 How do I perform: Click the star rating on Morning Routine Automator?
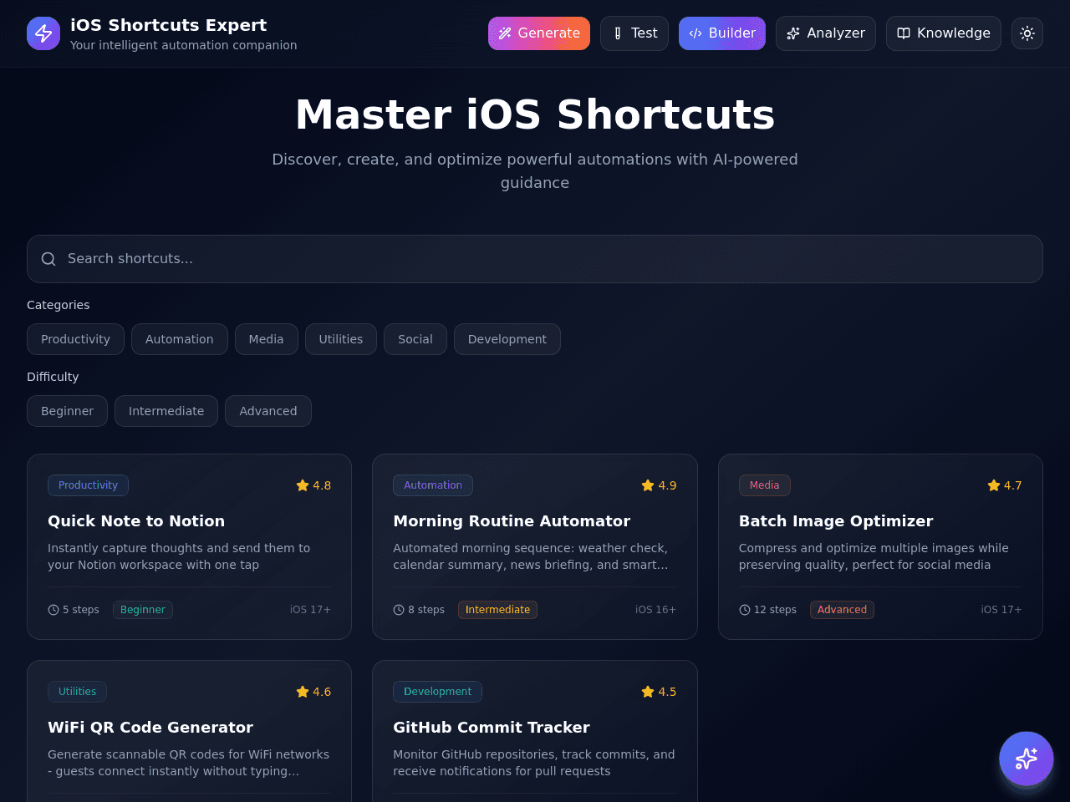[659, 485]
